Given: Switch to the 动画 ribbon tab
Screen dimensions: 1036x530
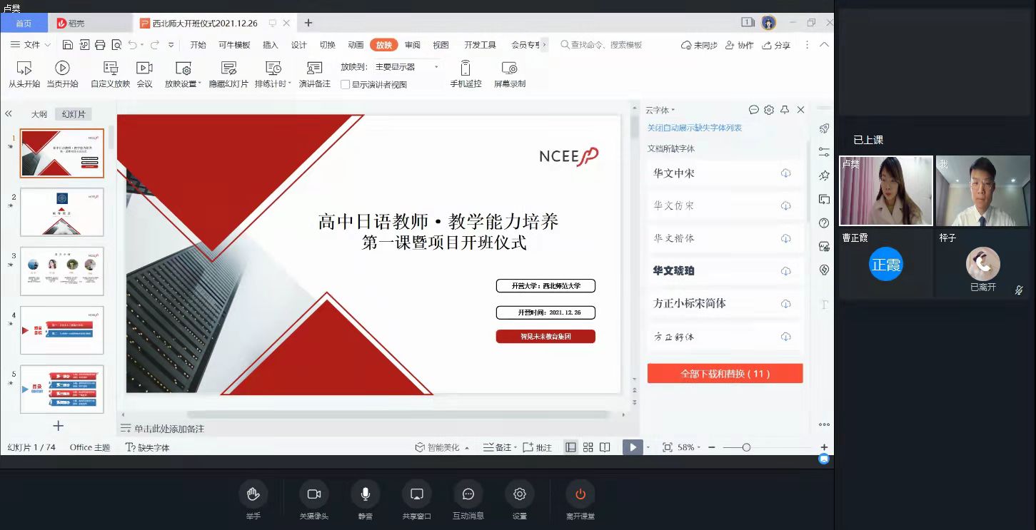Looking at the screenshot, I should (356, 45).
